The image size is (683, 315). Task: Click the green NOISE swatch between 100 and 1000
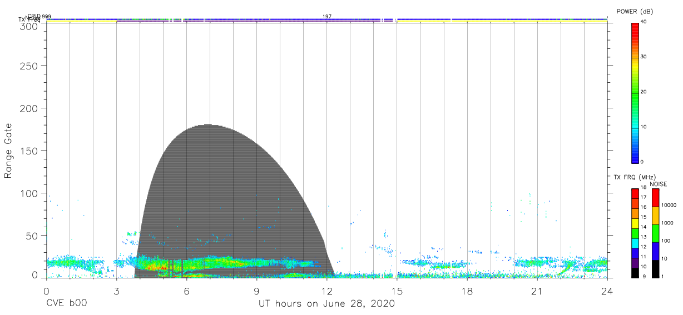click(655, 233)
